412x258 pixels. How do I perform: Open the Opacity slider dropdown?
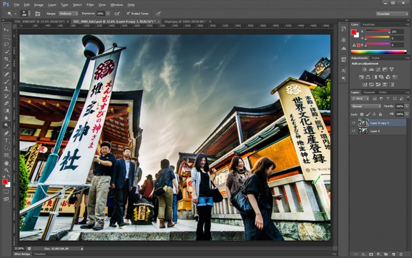(407, 106)
